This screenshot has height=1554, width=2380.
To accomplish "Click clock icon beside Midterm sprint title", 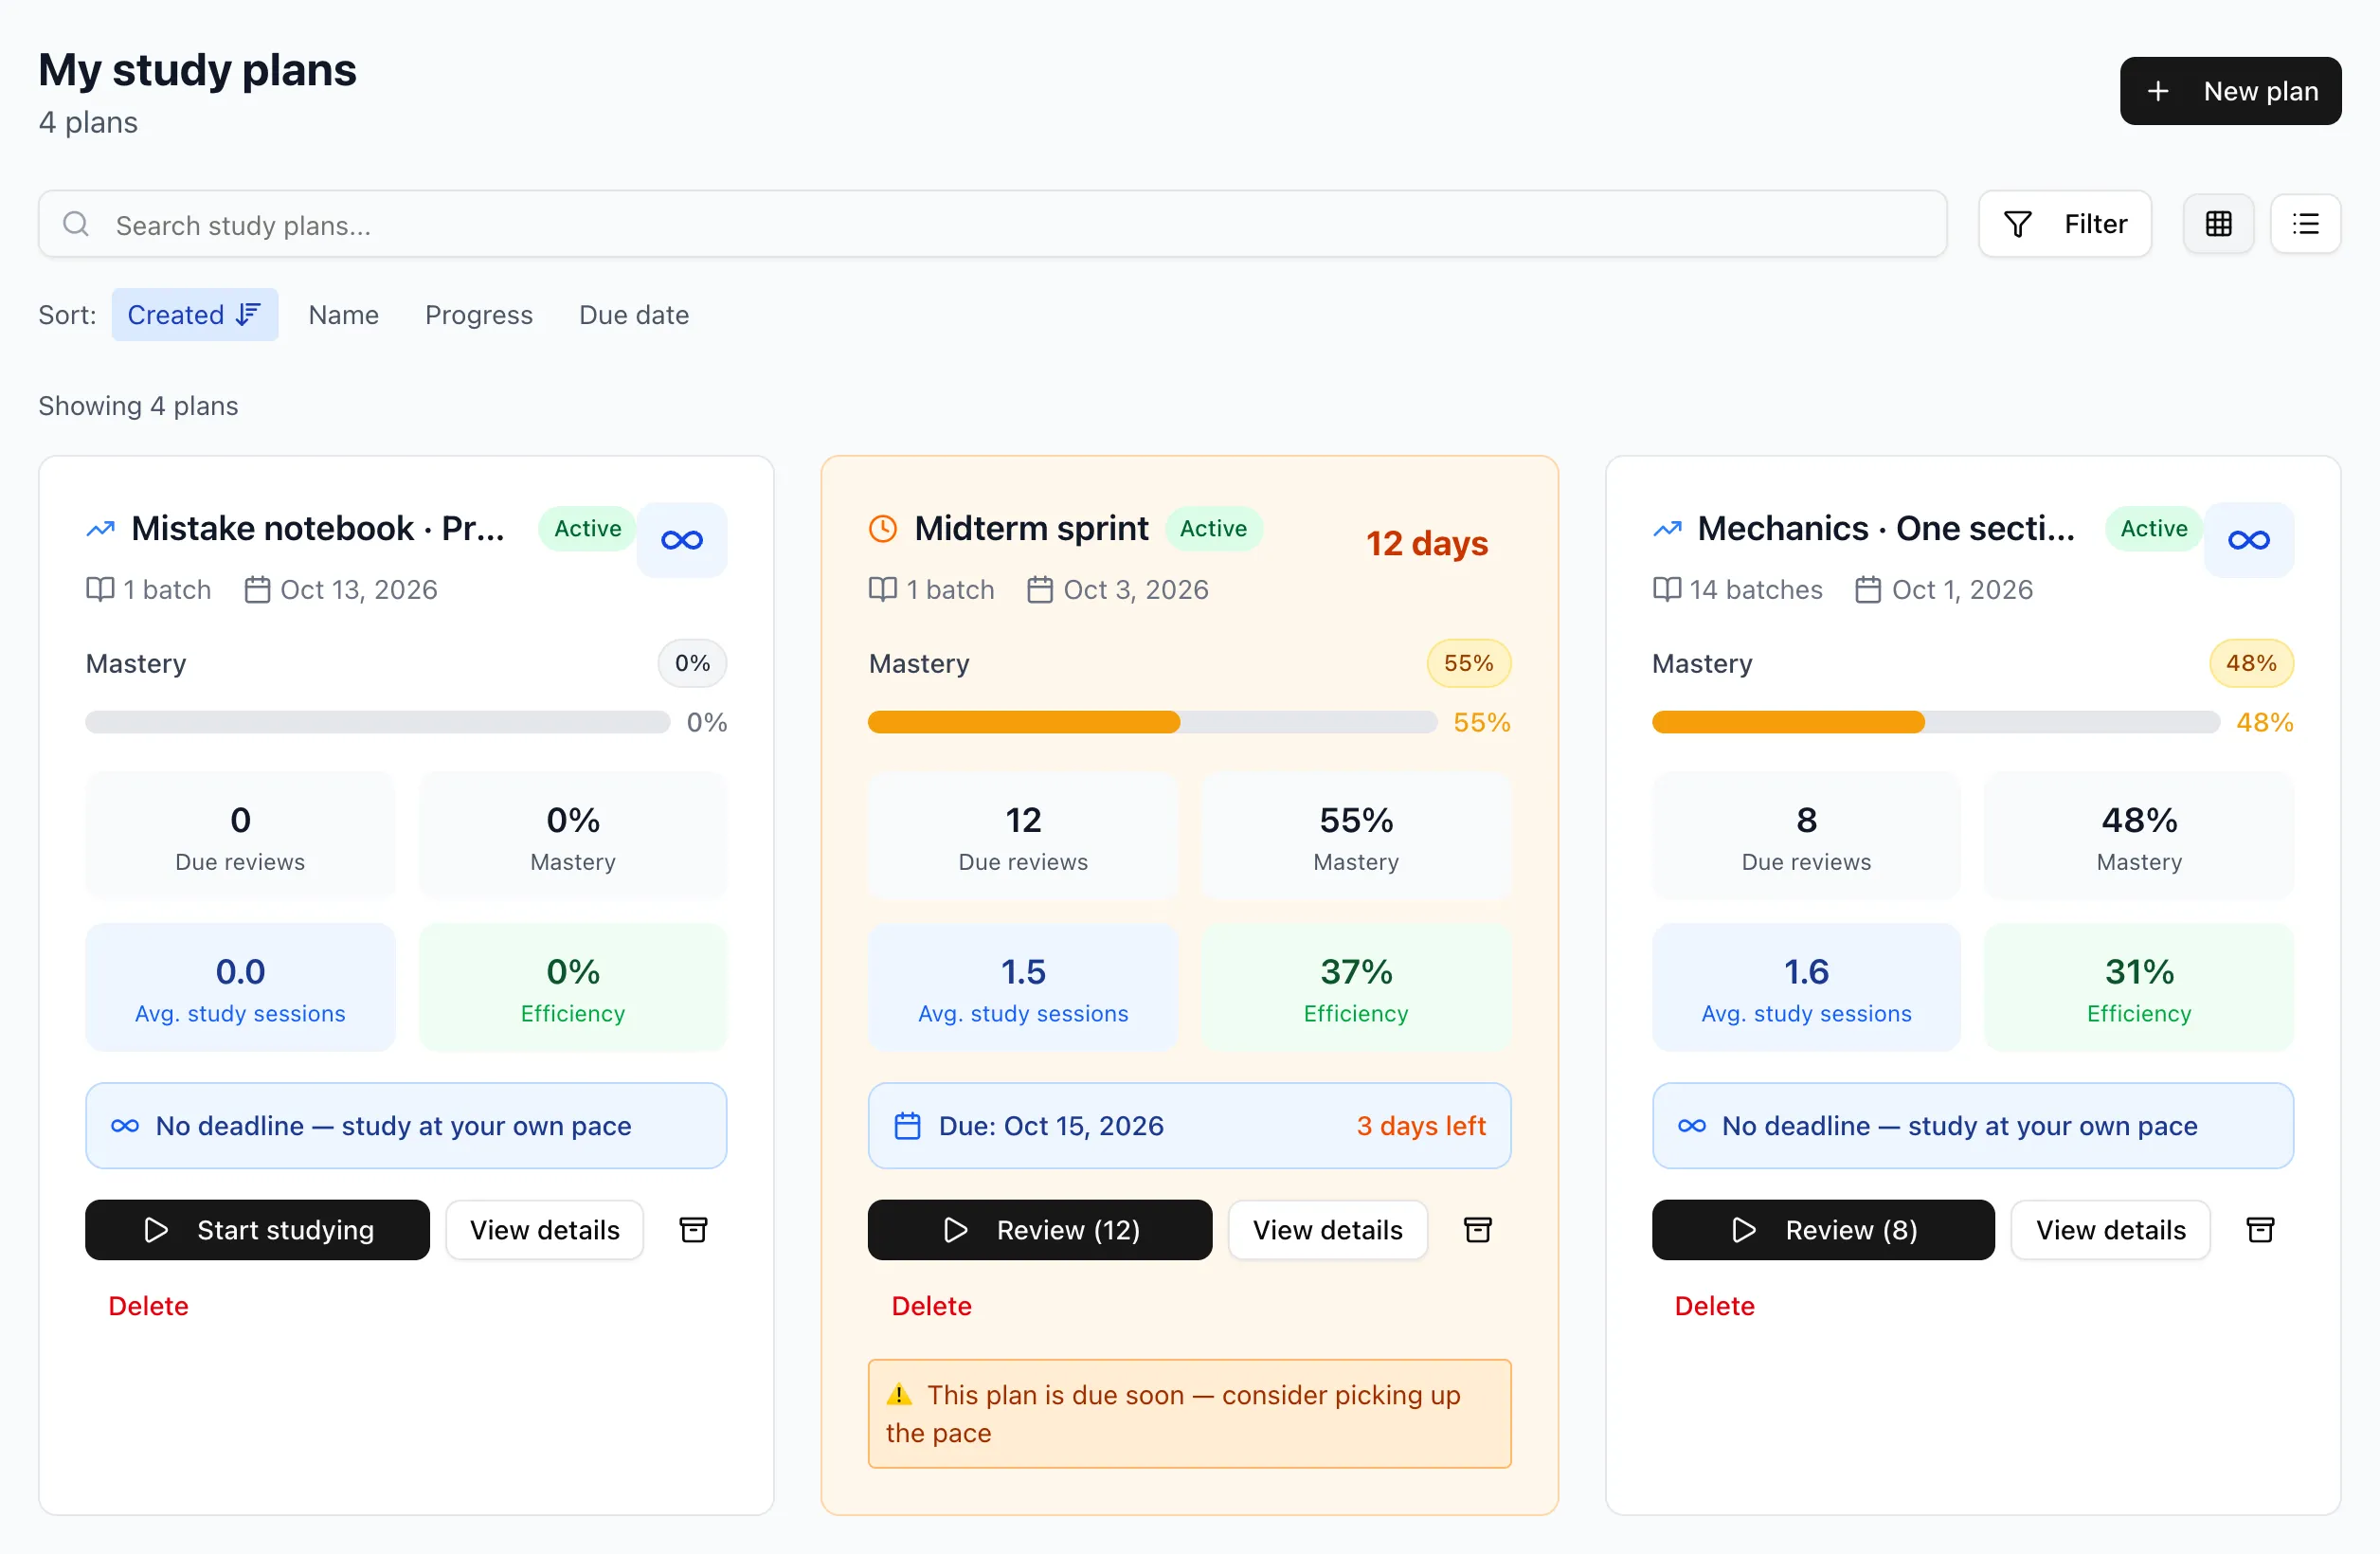I will pyautogui.click(x=882, y=528).
